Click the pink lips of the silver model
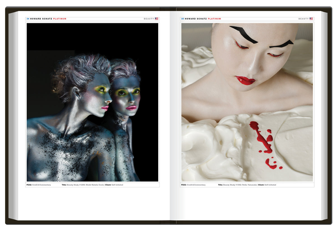The width and height of the screenshot is (336, 232). click(105, 108)
